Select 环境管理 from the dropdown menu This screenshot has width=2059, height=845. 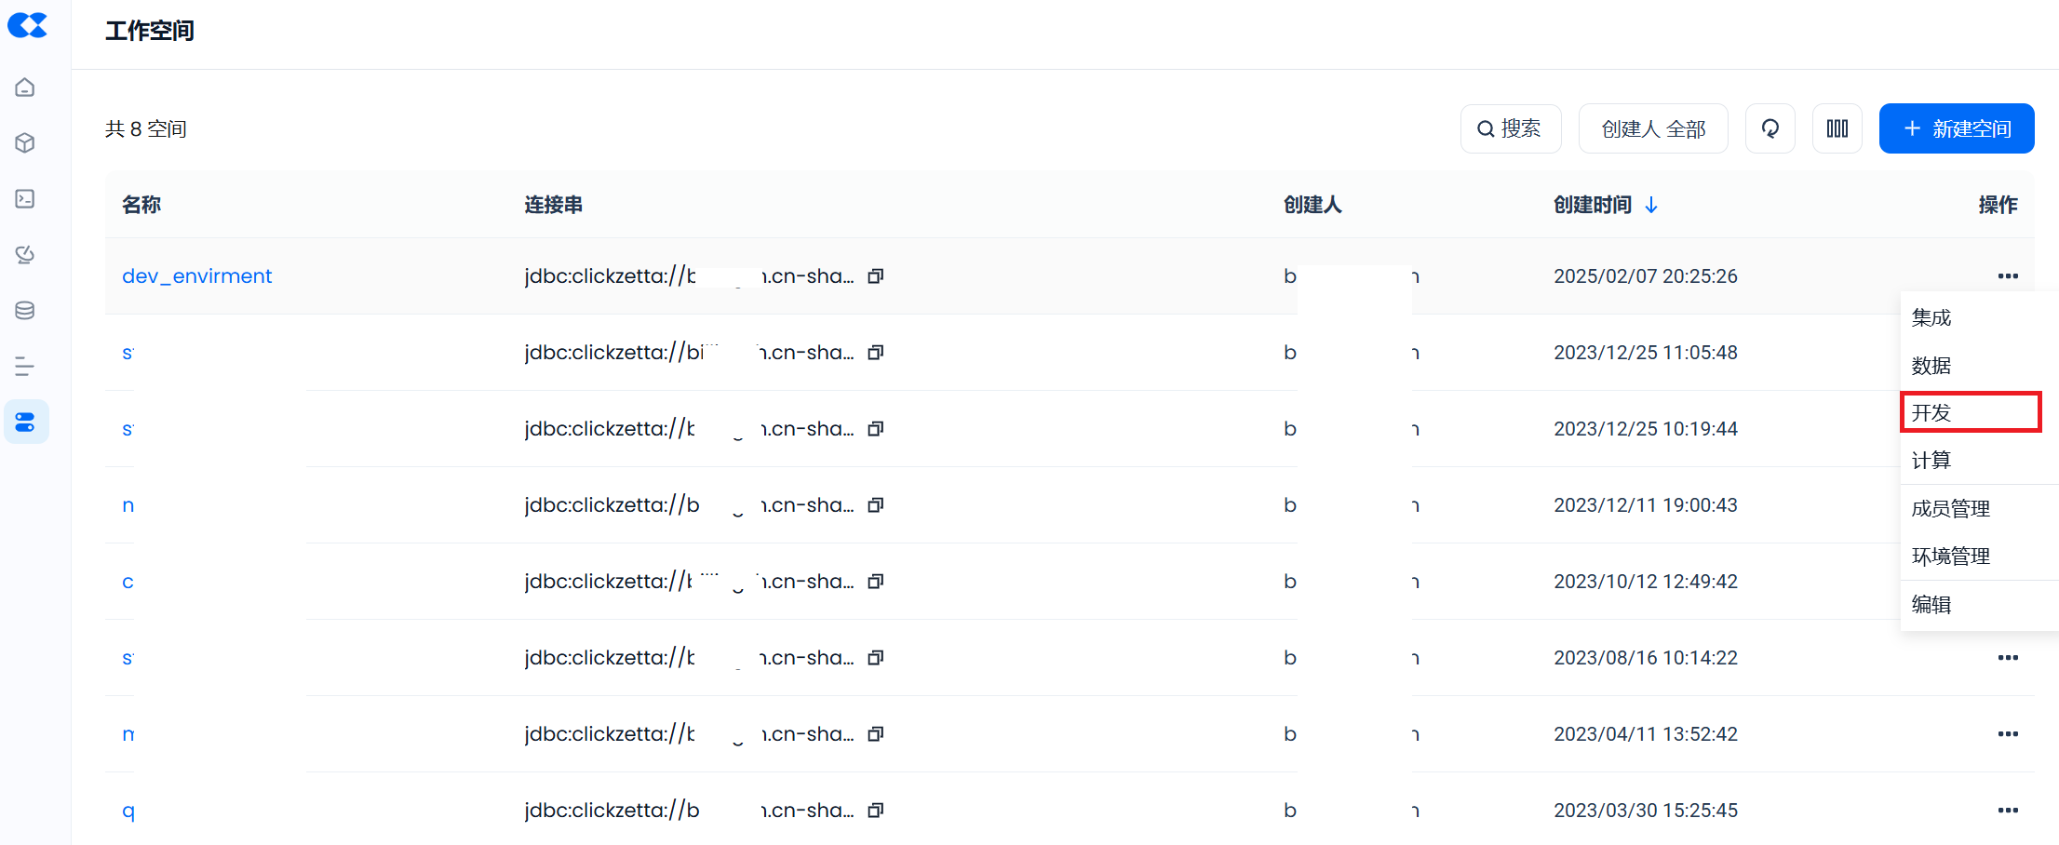tap(1951, 557)
